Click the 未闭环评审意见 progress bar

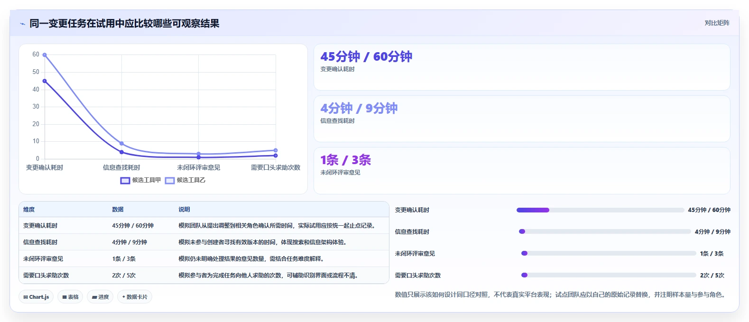pyautogui.click(x=609, y=253)
